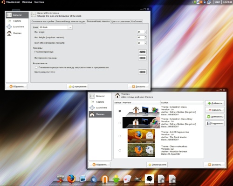Switch to the Основные настройки tab
Viewport: 233px width, 186px height.
tap(43, 21)
